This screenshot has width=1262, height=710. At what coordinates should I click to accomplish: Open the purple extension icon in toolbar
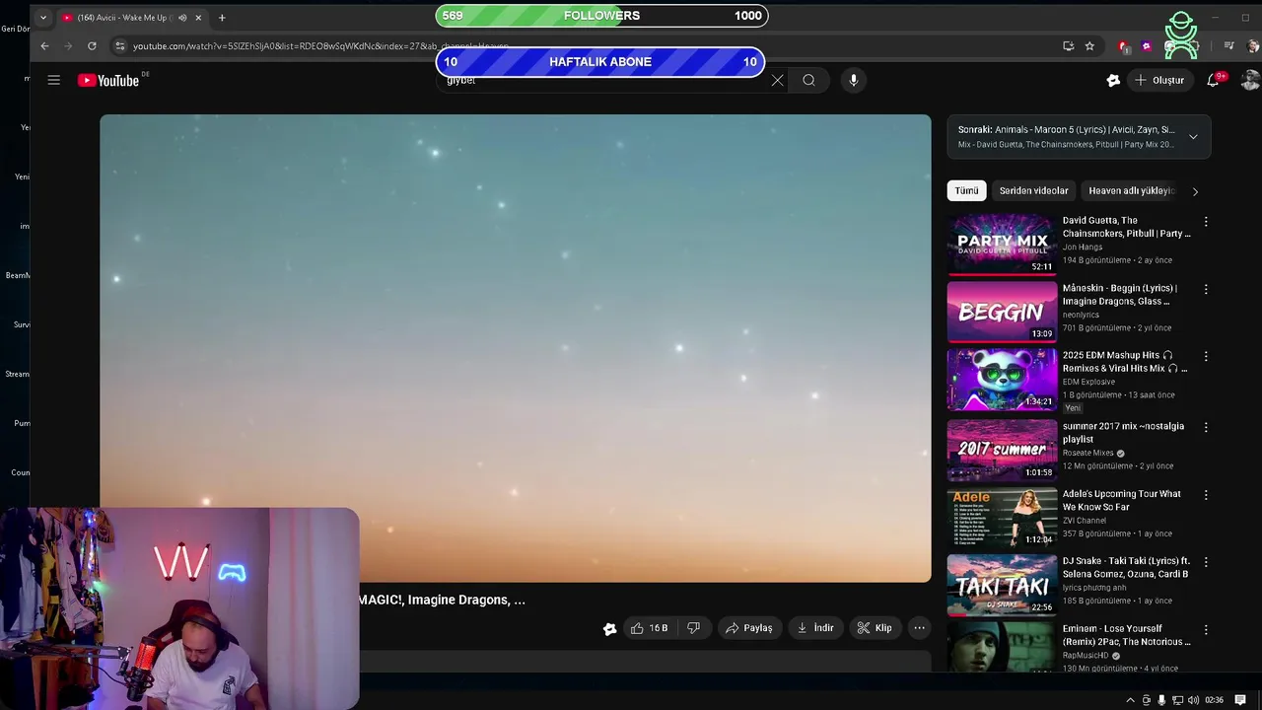pos(1146,46)
